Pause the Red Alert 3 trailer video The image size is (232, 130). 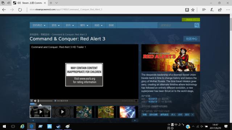point(32,101)
